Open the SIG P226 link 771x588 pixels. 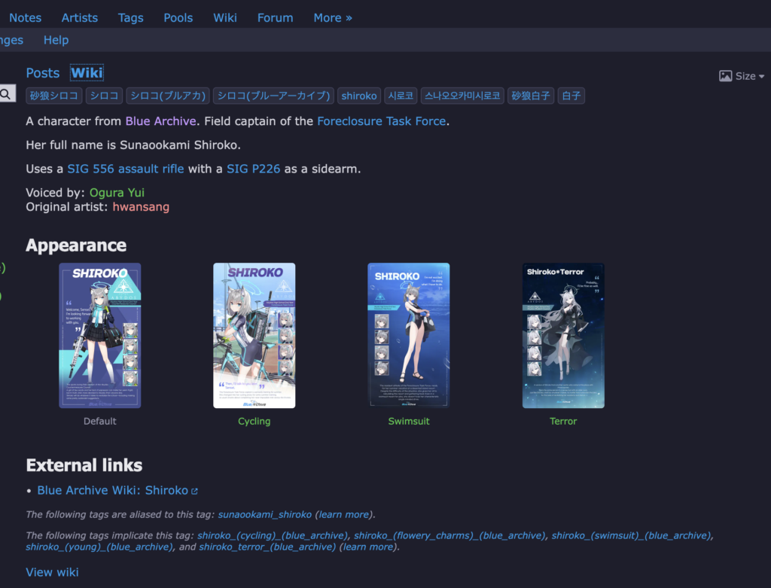tap(253, 169)
